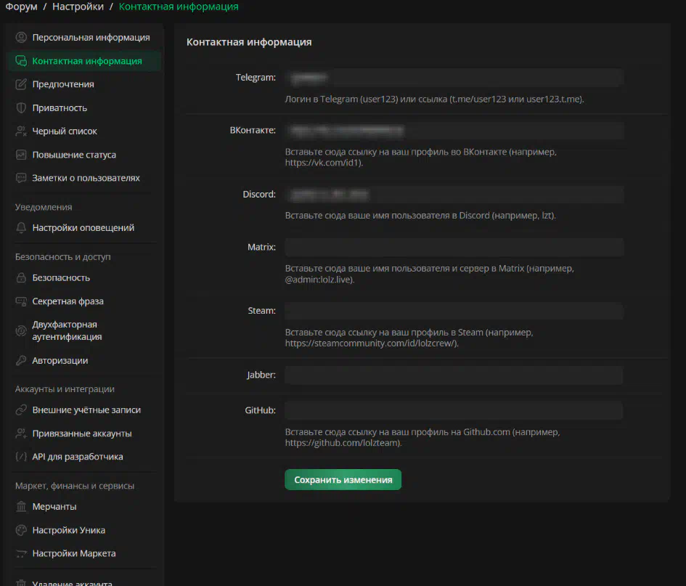The width and height of the screenshot is (686, 586).
Task: Click the shield icon next to Приватность
Action: tap(21, 108)
